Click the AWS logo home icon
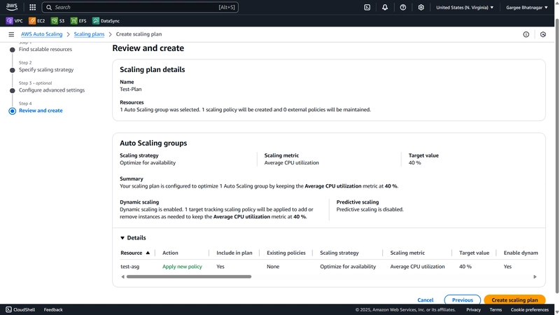560x315 pixels. [11, 7]
